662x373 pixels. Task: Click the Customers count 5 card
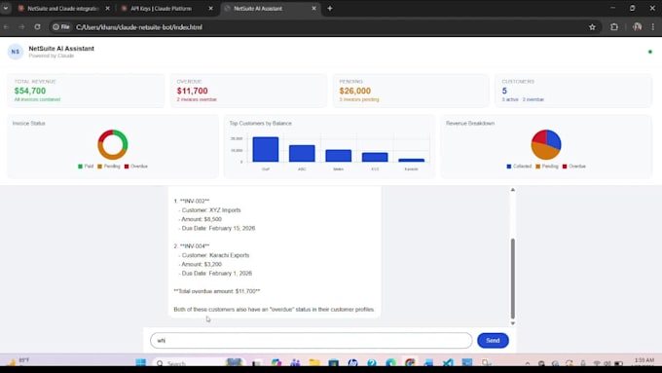(x=573, y=91)
